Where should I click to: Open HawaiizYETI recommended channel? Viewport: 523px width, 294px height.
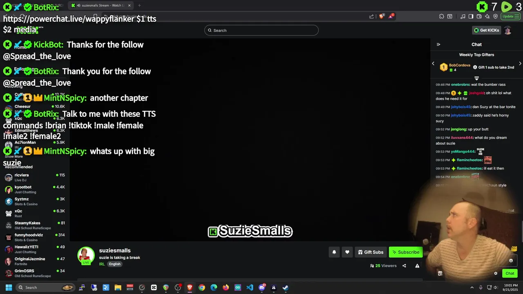click(x=35, y=249)
